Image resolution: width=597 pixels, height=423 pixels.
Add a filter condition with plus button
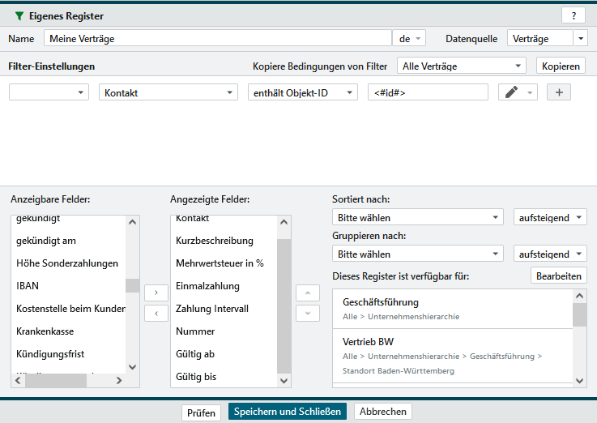(558, 92)
